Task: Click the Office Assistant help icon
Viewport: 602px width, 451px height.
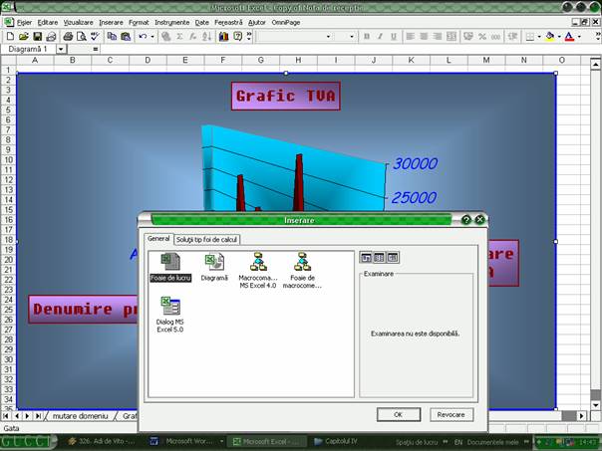Action: (x=237, y=37)
